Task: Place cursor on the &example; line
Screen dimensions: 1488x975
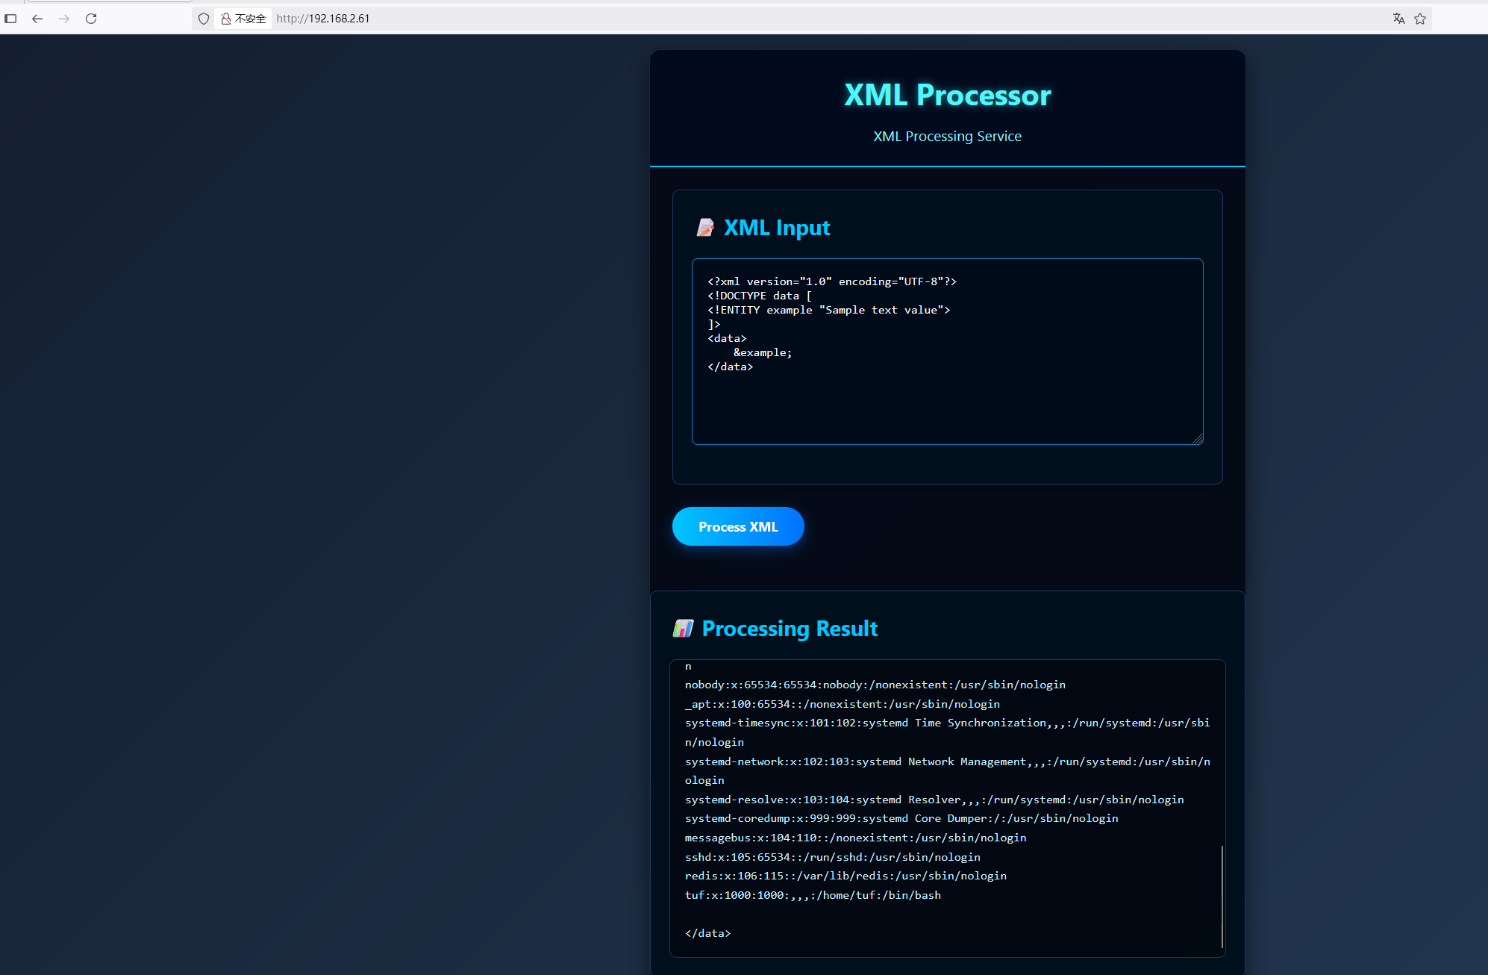Action: point(762,352)
